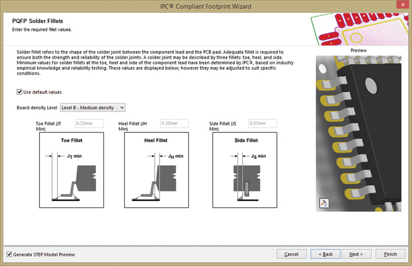Click the Preview label above 3D view

(x=358, y=50)
